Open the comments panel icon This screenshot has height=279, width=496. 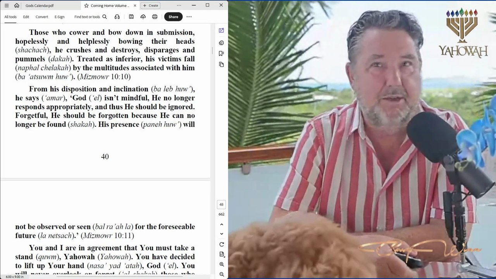tap(221, 43)
